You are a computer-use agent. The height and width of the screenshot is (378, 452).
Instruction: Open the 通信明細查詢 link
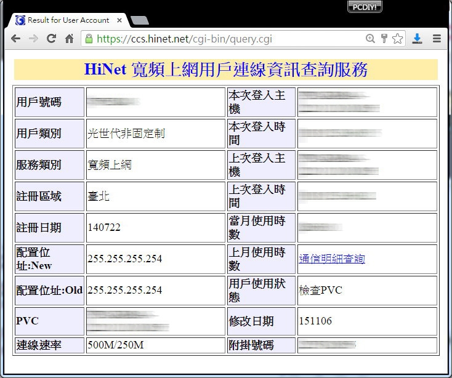[332, 259]
